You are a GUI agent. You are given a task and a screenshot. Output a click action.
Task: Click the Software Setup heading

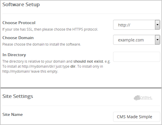21,4
